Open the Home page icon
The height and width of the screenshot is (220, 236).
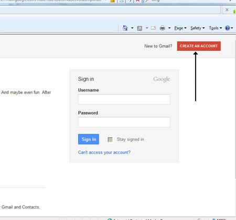tap(125, 28)
